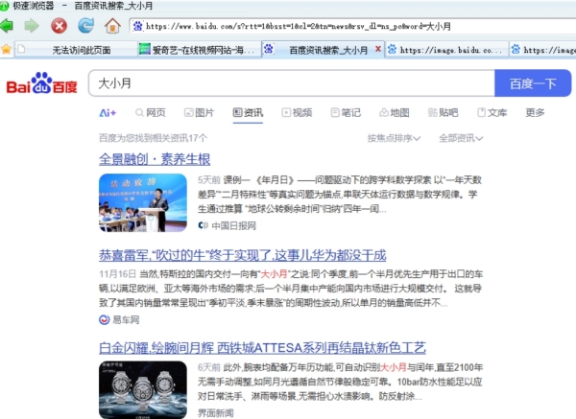The image size is (576, 419).
Task: Click the browser forward arrow button
Action: tap(32, 26)
